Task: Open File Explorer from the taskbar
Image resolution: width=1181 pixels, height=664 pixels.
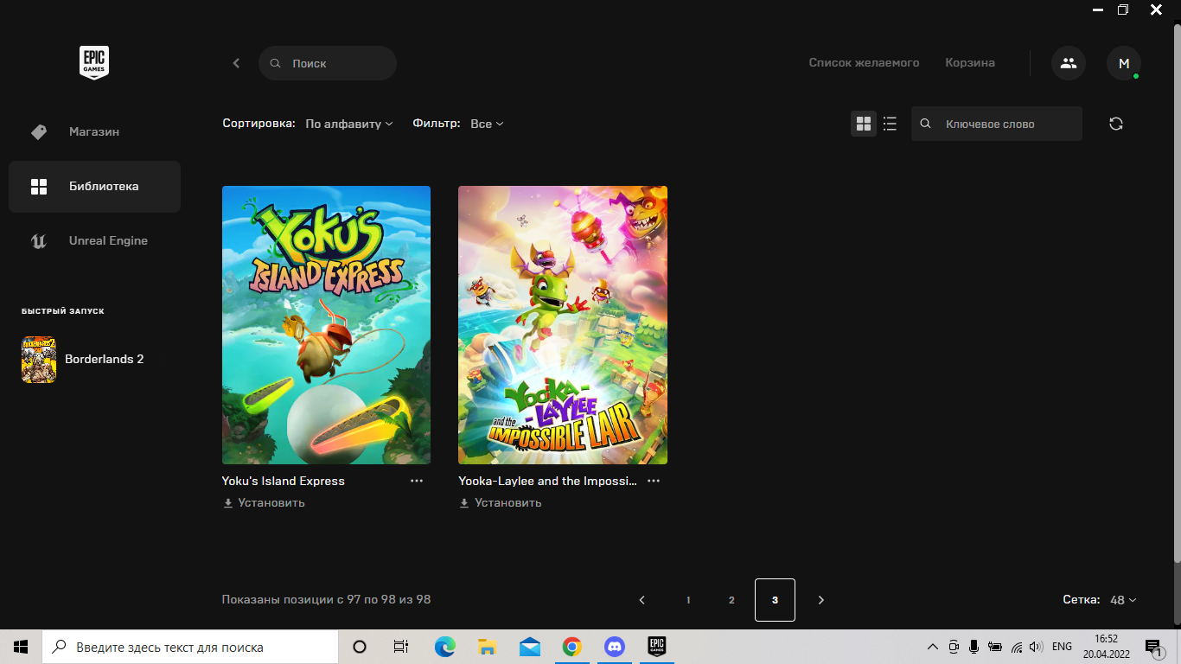Action: point(488,647)
